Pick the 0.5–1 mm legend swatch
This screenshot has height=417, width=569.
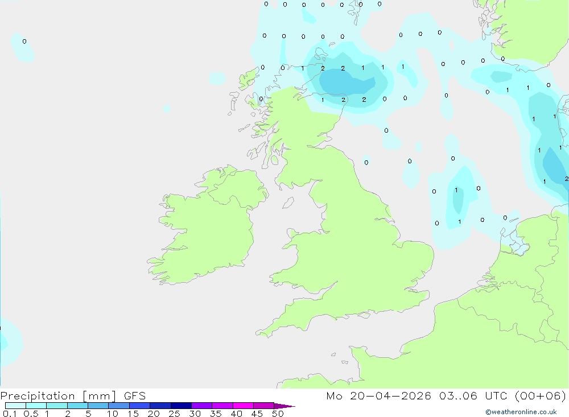pos(36,406)
